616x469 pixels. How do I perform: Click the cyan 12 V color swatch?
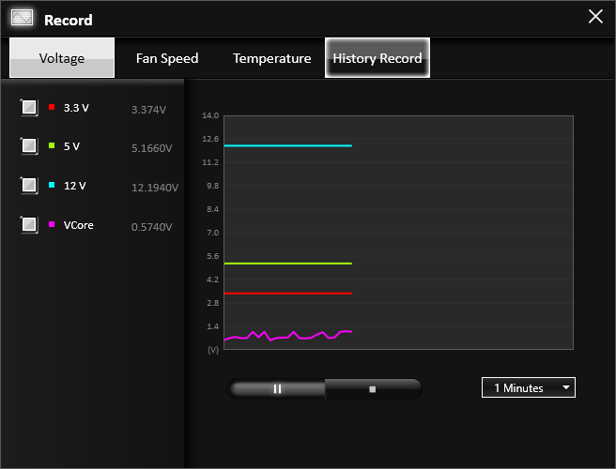coord(52,186)
